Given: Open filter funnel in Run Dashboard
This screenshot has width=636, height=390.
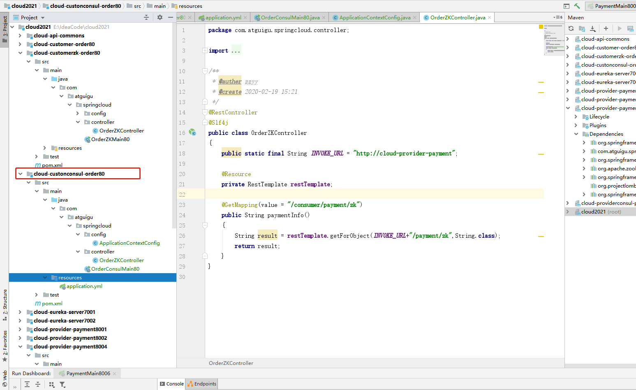Looking at the screenshot, I should pos(62,384).
